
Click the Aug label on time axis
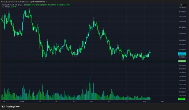(145, 102)
